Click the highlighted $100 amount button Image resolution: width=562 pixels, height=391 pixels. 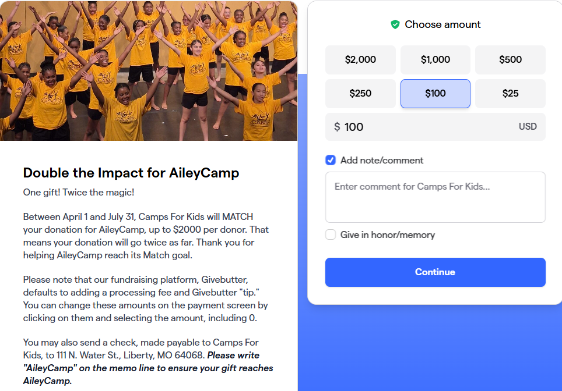coord(435,93)
